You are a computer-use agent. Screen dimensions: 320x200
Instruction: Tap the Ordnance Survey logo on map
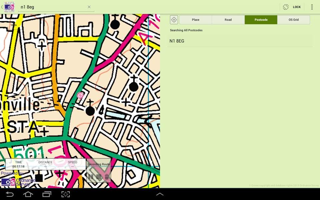(18, 182)
